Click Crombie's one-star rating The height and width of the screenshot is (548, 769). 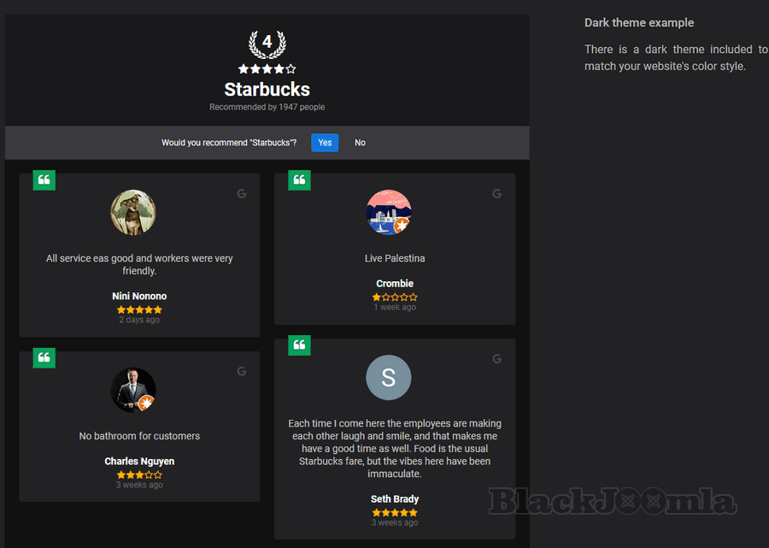[395, 297]
